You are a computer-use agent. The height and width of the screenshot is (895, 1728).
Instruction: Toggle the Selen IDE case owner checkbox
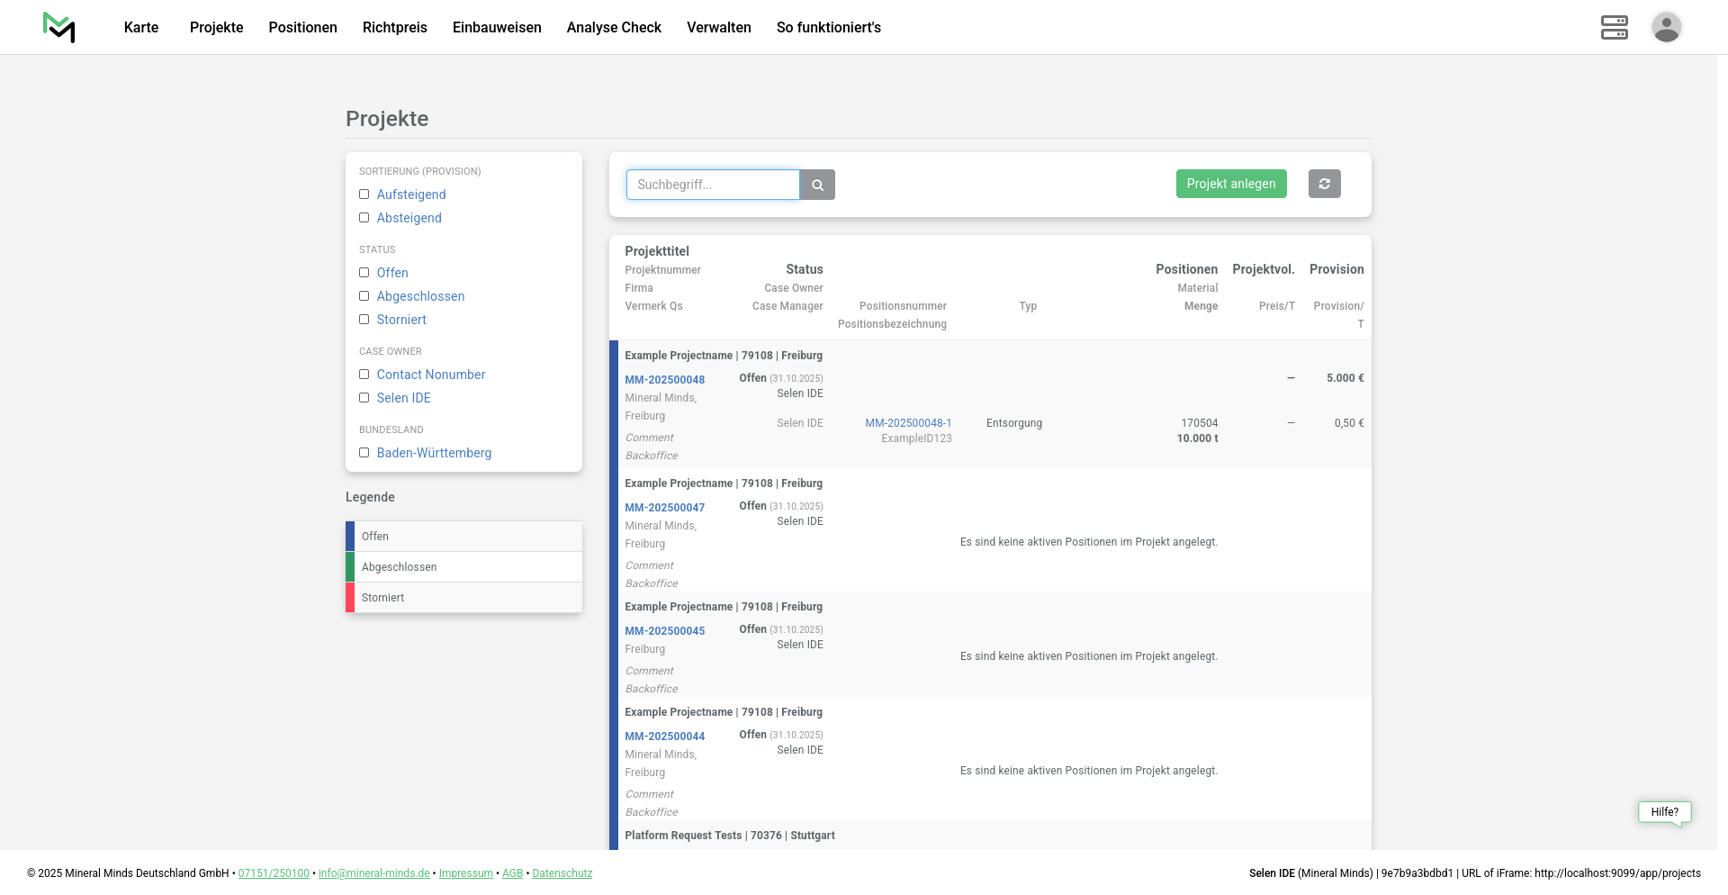coord(364,398)
